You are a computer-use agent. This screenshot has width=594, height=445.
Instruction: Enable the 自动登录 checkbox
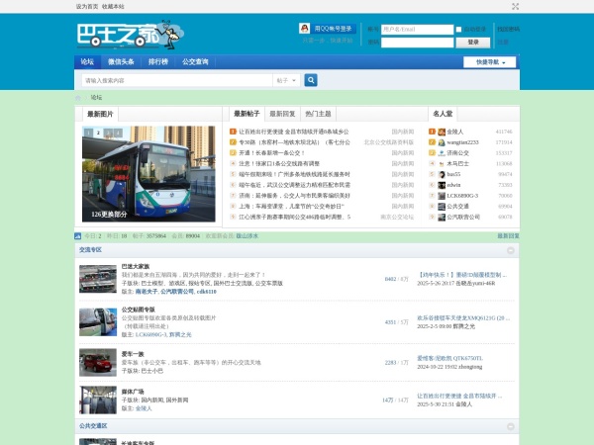point(458,29)
